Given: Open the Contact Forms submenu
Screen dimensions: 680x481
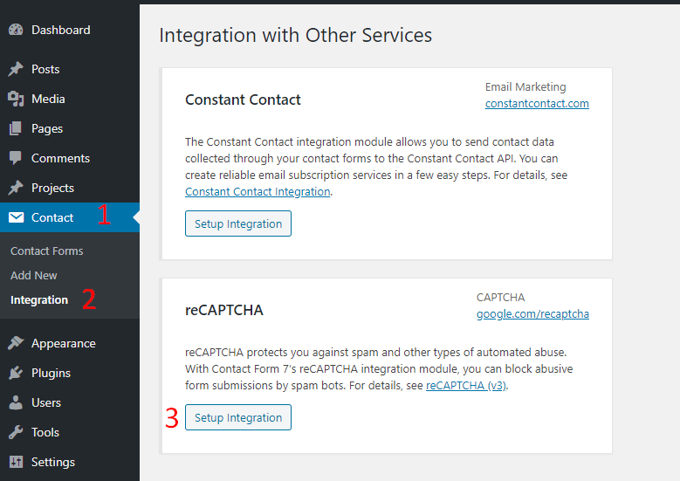Looking at the screenshot, I should [47, 251].
